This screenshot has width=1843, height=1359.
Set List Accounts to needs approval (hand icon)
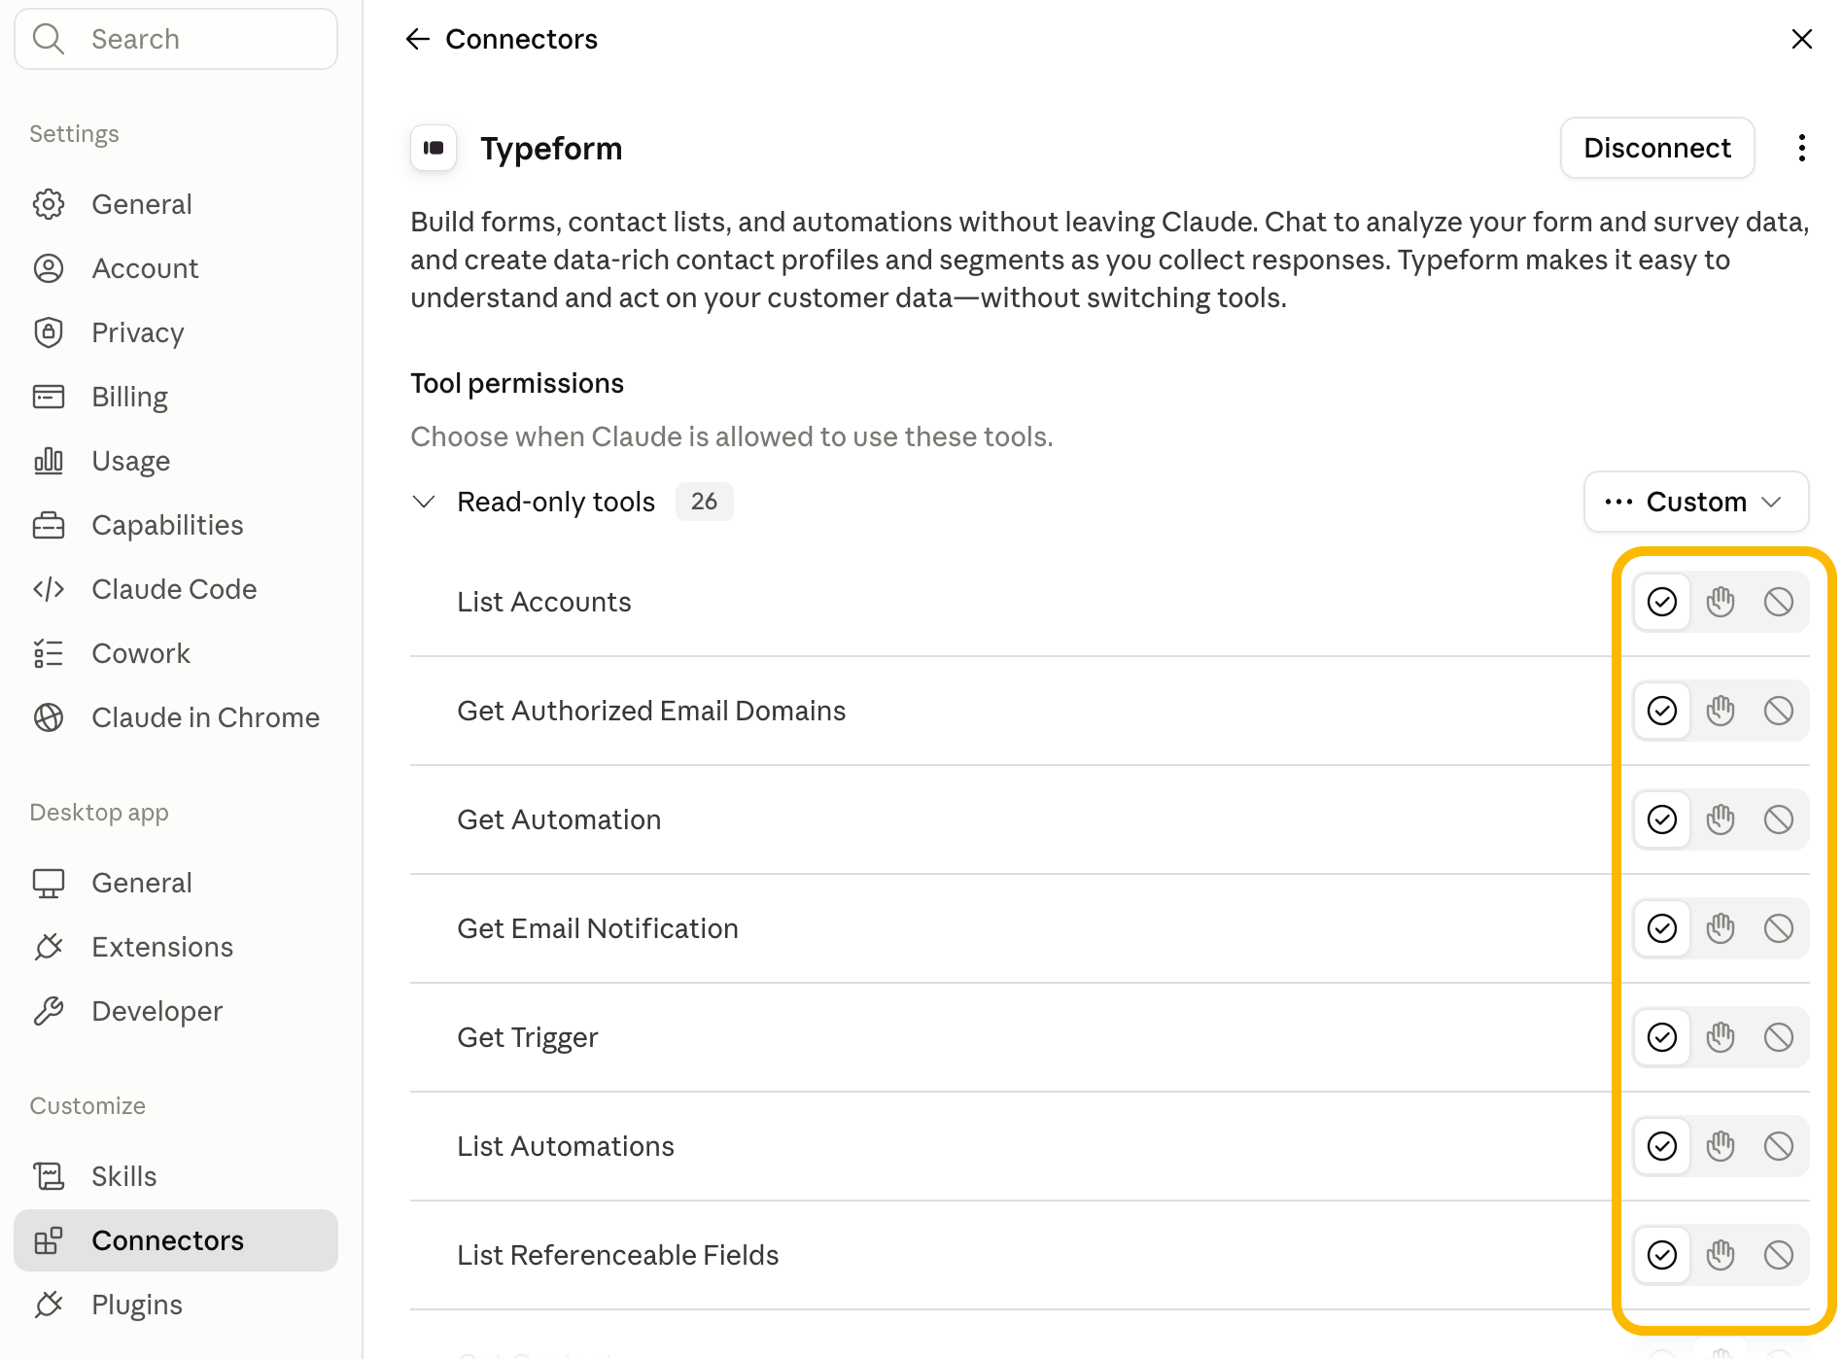click(x=1721, y=602)
